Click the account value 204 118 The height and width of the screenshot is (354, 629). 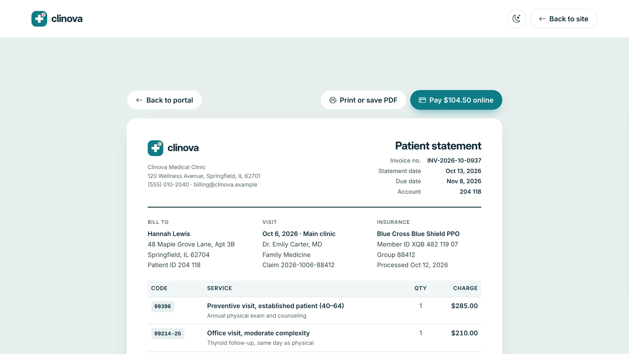(470, 192)
